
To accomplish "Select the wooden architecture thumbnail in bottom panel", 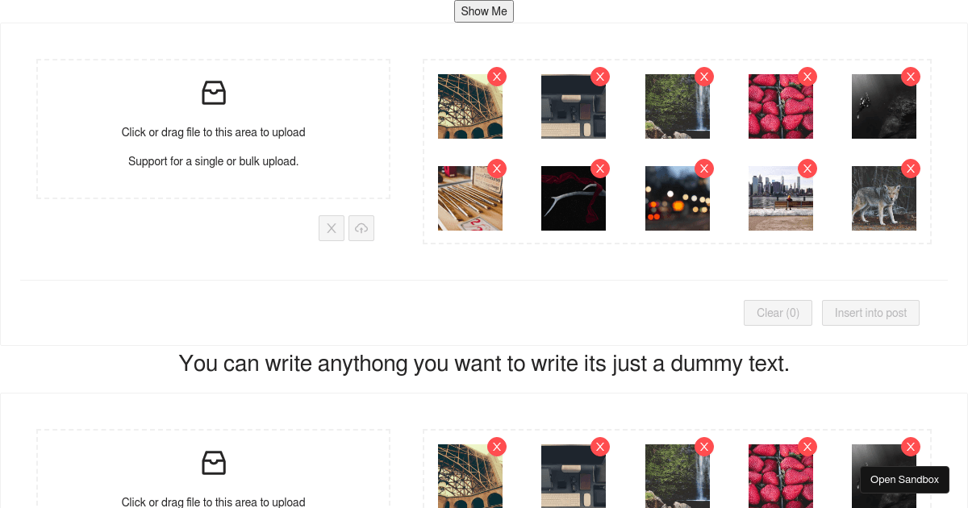I will 470,477.
